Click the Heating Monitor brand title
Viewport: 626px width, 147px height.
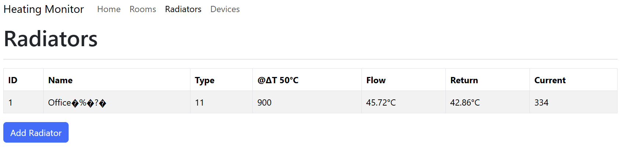click(44, 9)
